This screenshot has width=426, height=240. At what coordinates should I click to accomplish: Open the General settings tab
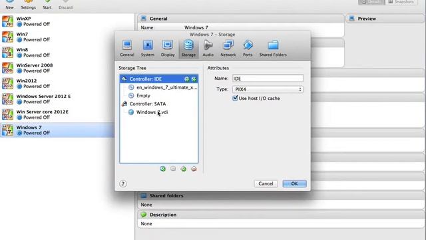(x=127, y=49)
